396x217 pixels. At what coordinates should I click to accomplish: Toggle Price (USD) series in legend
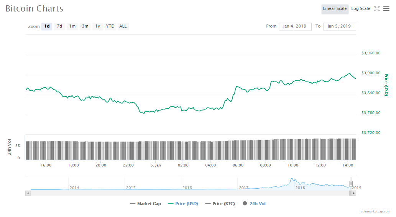(183, 204)
